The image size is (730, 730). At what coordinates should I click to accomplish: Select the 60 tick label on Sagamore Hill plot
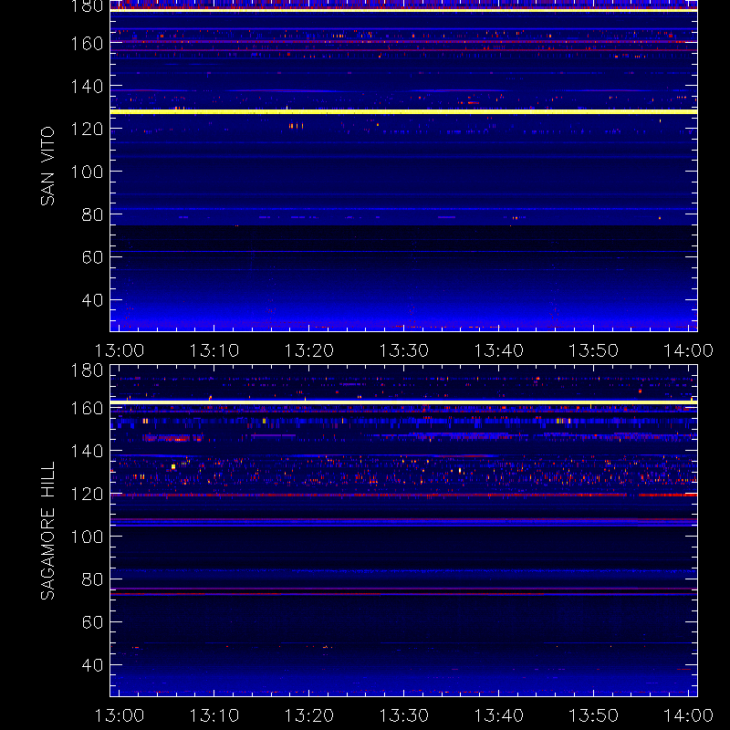(92, 622)
